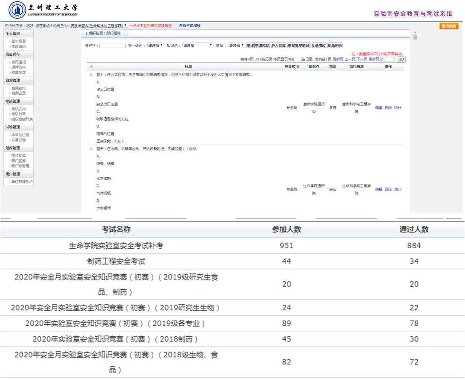Go to 考试安排 in the sidebar
Image resolution: width=465 pixels, height=380 pixels.
18,109
